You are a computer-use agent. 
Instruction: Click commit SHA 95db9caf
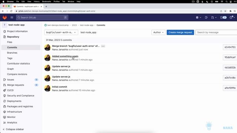pos(230,57)
